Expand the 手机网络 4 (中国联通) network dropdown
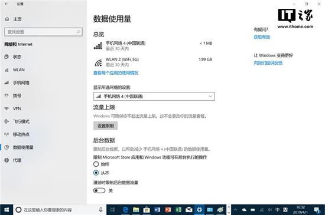This screenshot has height=215, width=325. pyautogui.click(x=154, y=96)
